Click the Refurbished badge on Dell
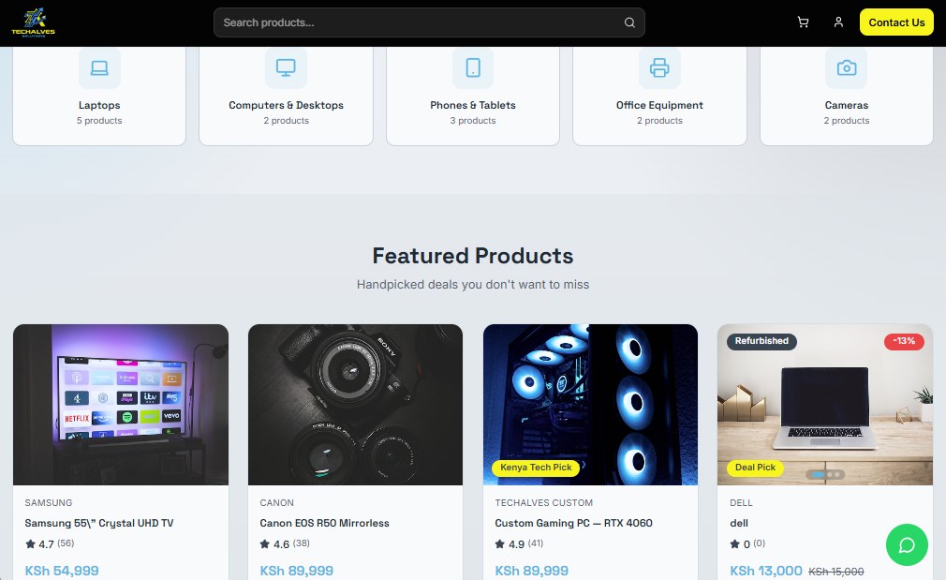The image size is (946, 580). pos(761,341)
